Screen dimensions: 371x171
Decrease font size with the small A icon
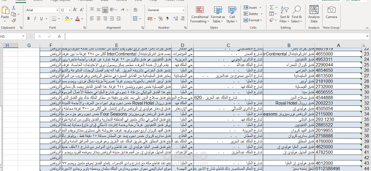[82, 10]
